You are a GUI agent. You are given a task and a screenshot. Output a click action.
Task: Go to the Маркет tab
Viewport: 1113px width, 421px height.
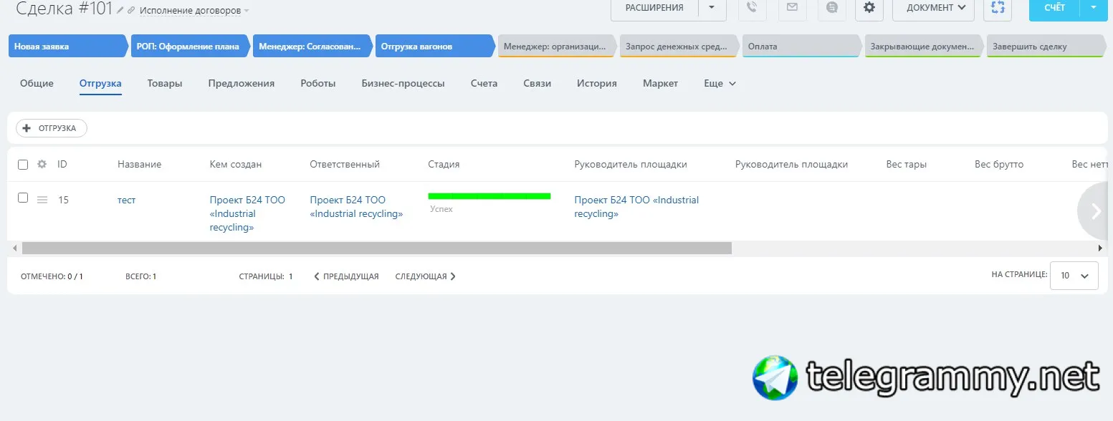point(660,83)
